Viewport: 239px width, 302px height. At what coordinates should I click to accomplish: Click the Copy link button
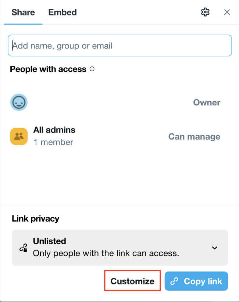click(196, 281)
